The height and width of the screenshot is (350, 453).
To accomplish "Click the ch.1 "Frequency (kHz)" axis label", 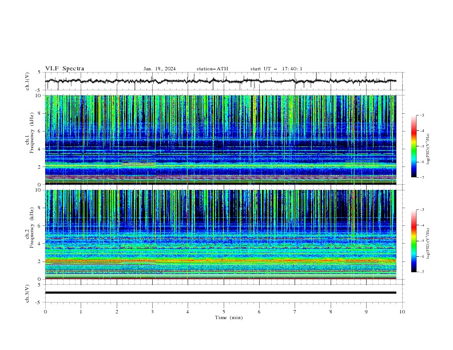I will click(32, 133).
